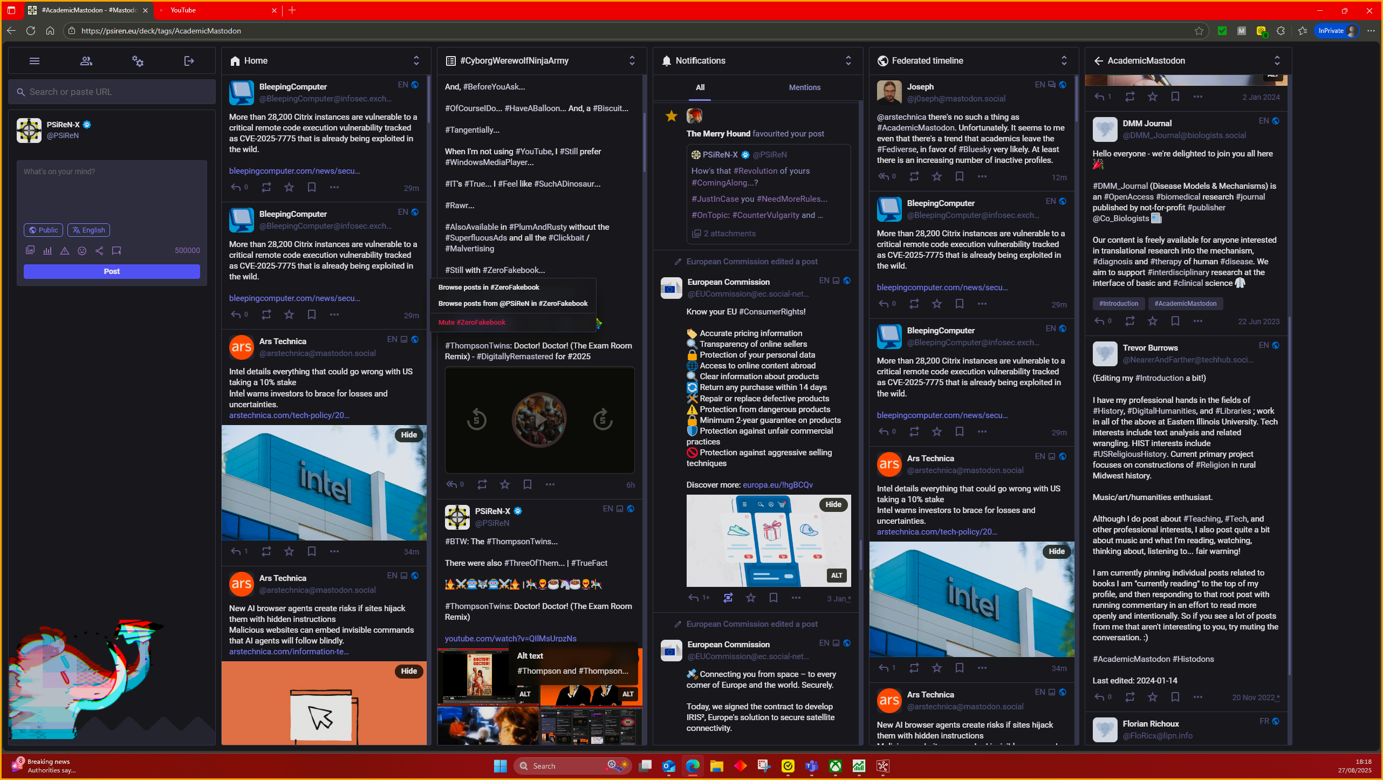Viewport: 1383px width, 780px height.
Task: Click the logout icon in the top panel
Action: (189, 61)
